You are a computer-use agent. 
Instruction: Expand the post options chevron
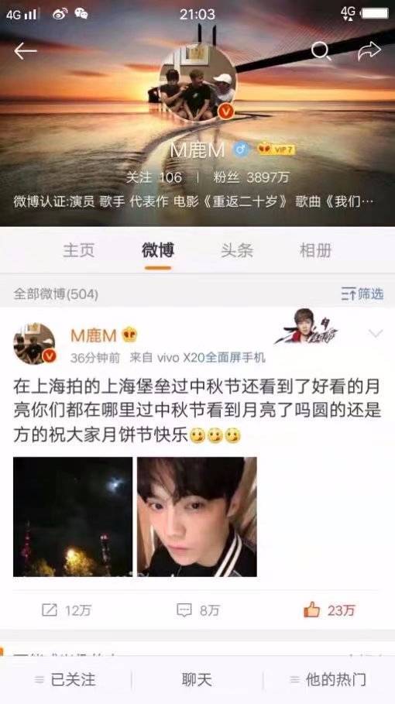pos(375,333)
